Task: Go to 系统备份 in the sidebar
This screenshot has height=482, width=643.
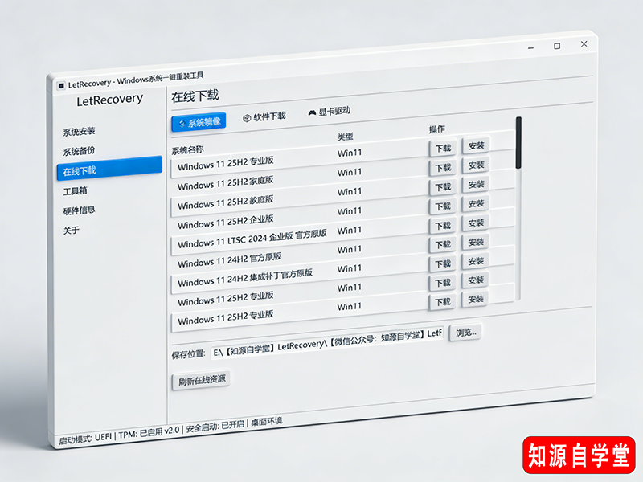Action: [80, 151]
